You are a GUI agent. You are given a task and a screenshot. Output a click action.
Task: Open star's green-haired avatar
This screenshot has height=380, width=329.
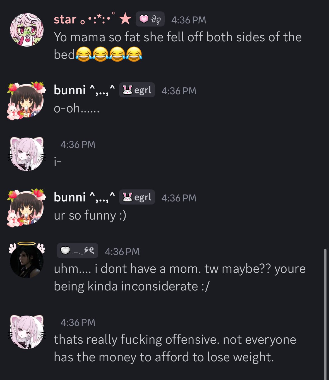(x=27, y=30)
